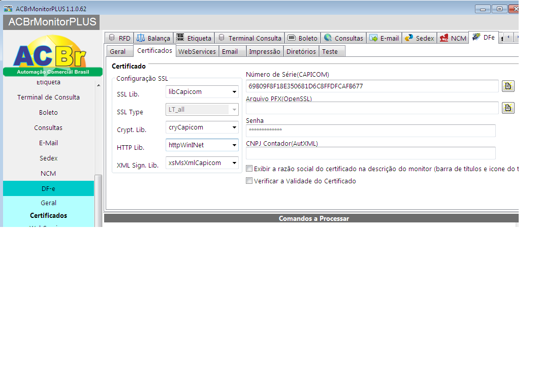540x390 pixels.
Task: Switch to the Certificados sub-tab
Action: point(154,51)
